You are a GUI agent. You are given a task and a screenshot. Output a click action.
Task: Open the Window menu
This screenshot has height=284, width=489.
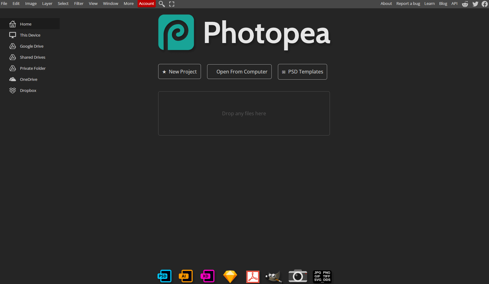click(110, 4)
